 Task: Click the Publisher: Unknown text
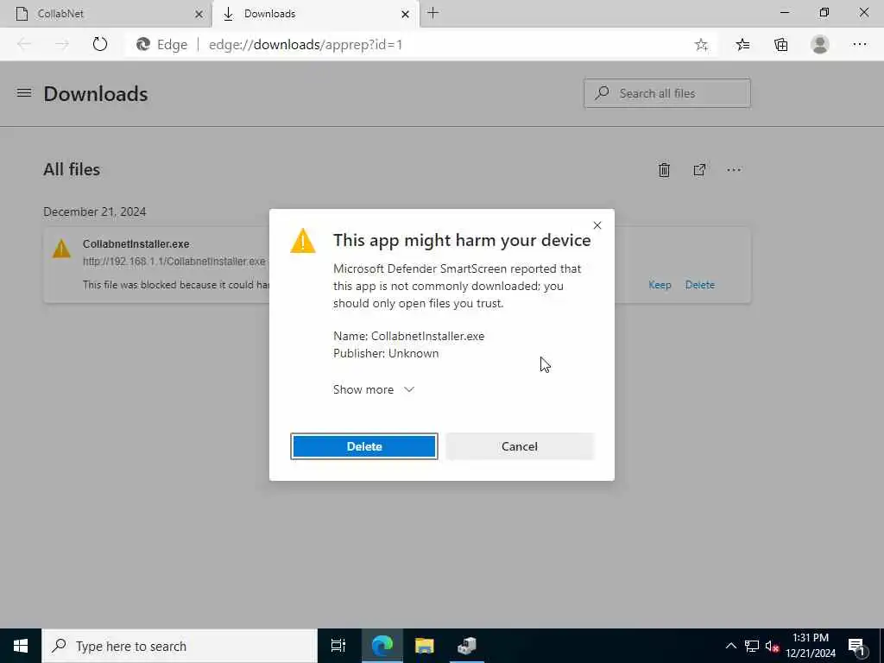[x=386, y=353]
